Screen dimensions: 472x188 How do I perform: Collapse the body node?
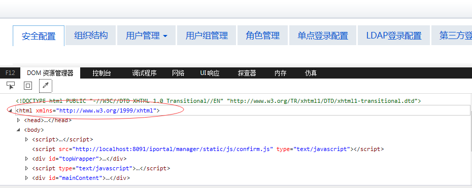point(19,130)
